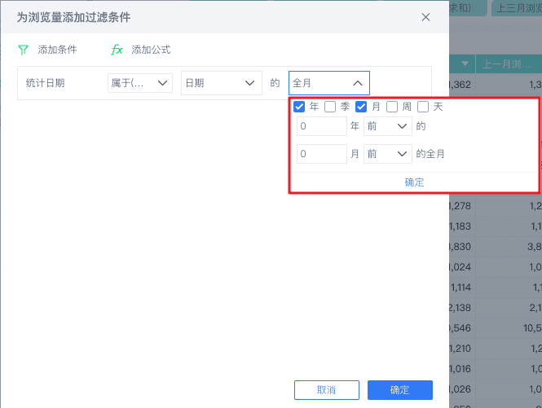Click the column sort triangle in background table
The height and width of the screenshot is (408, 542).
tap(465, 64)
